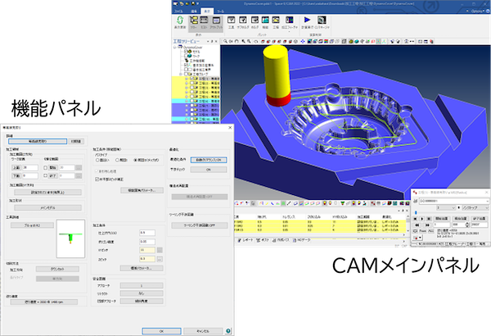This screenshot has width=491, height=336.
Task: Toggle the アウトプット panel icon
Action: (x=216, y=20)
